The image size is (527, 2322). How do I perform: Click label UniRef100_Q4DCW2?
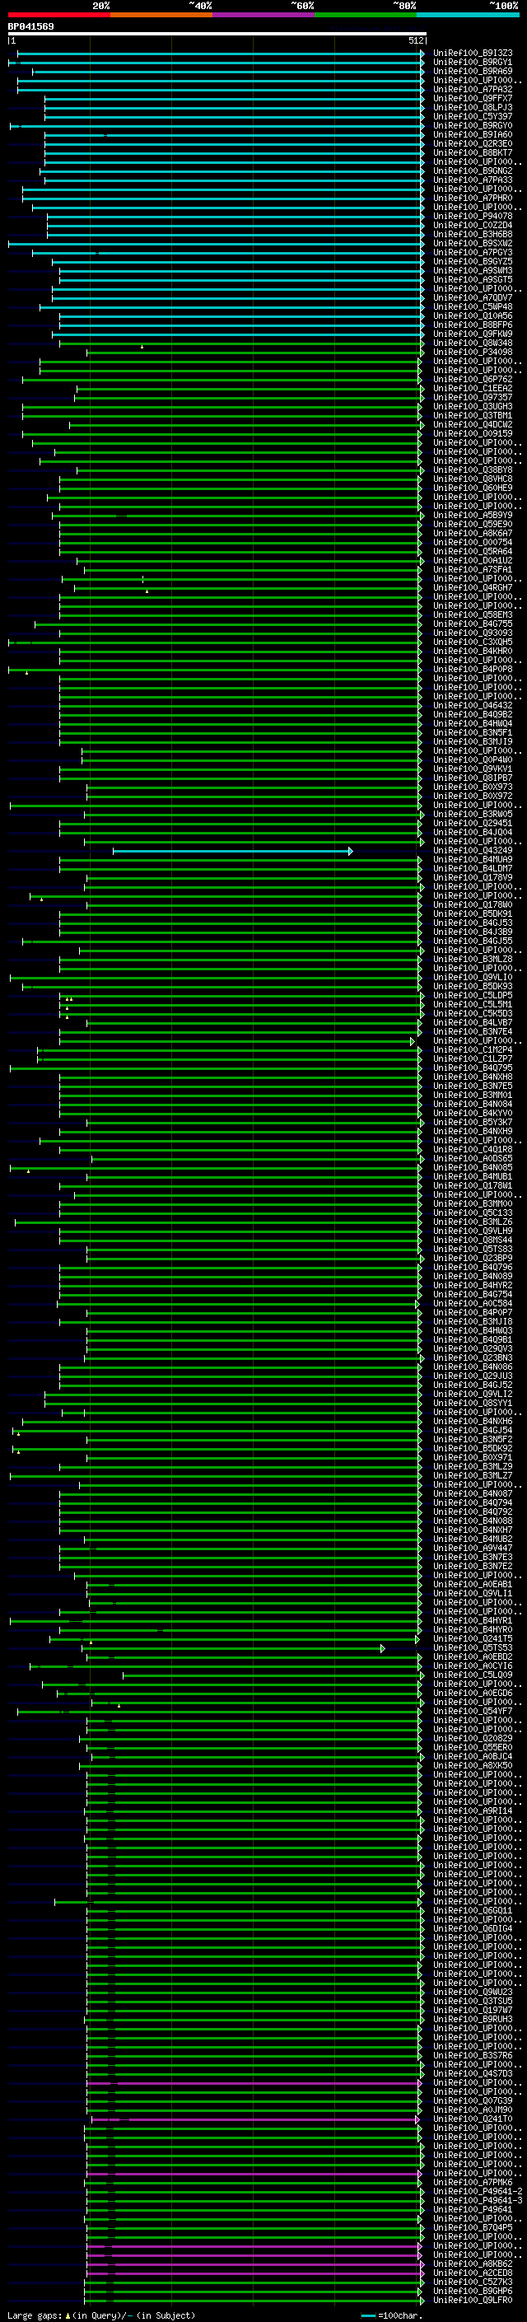point(473,424)
